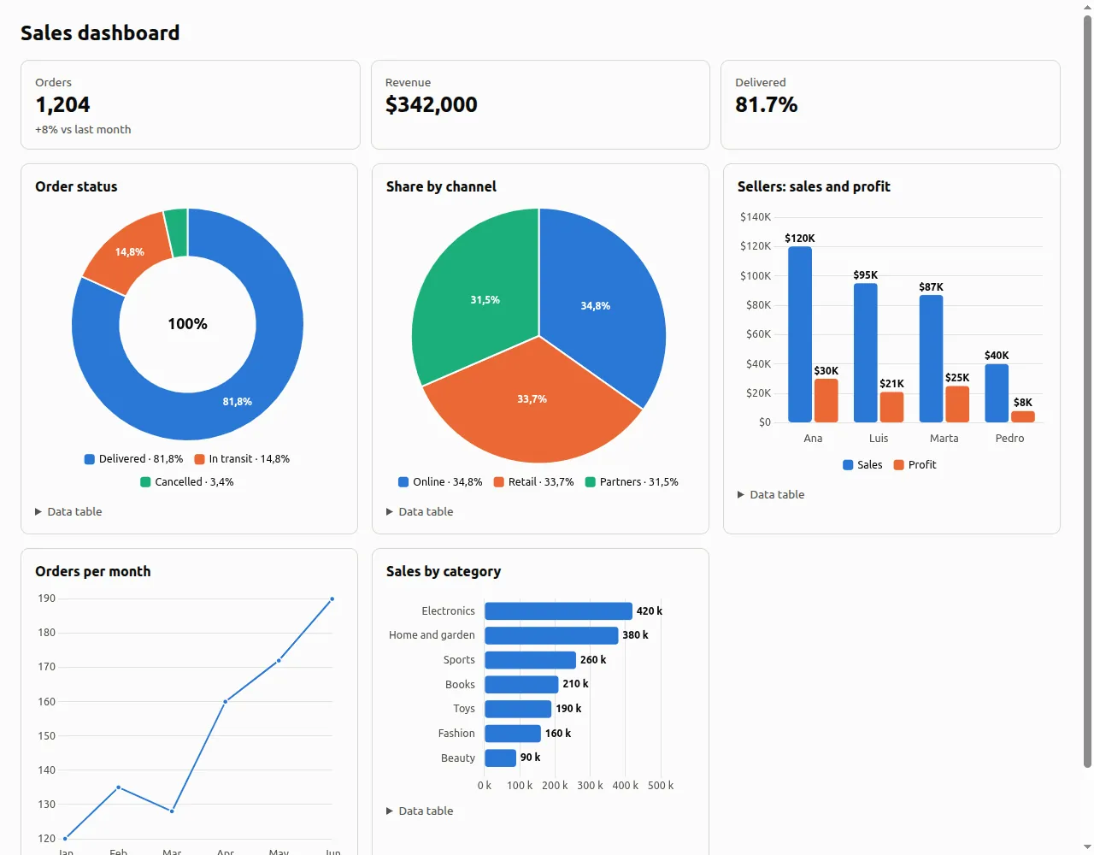This screenshot has width=1094, height=855.
Task: Click the Revenue $342,000 value
Action: pos(431,105)
